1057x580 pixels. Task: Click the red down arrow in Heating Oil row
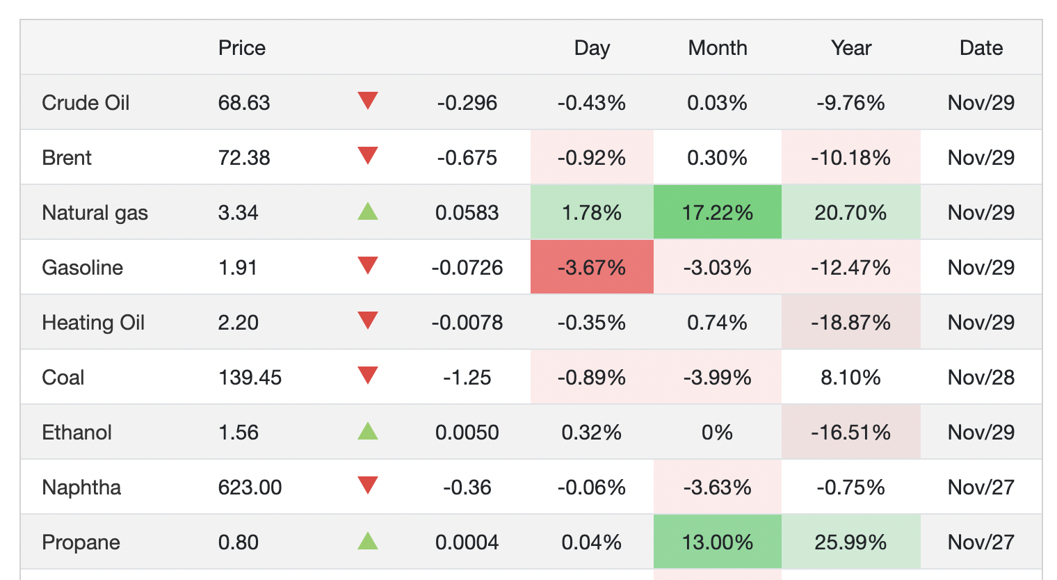pyautogui.click(x=367, y=321)
